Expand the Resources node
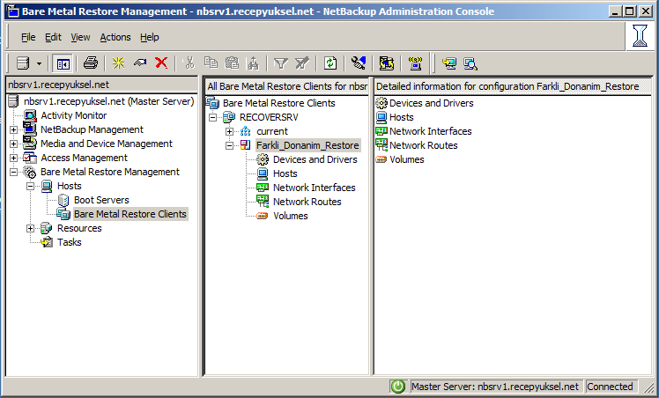Screen dimensions: 659x398 coord(30,228)
